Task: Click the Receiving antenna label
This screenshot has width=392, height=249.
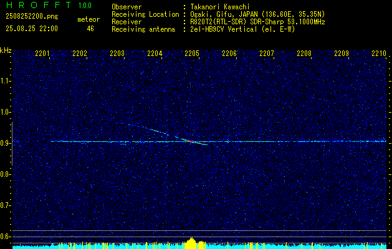Action: [x=143, y=29]
